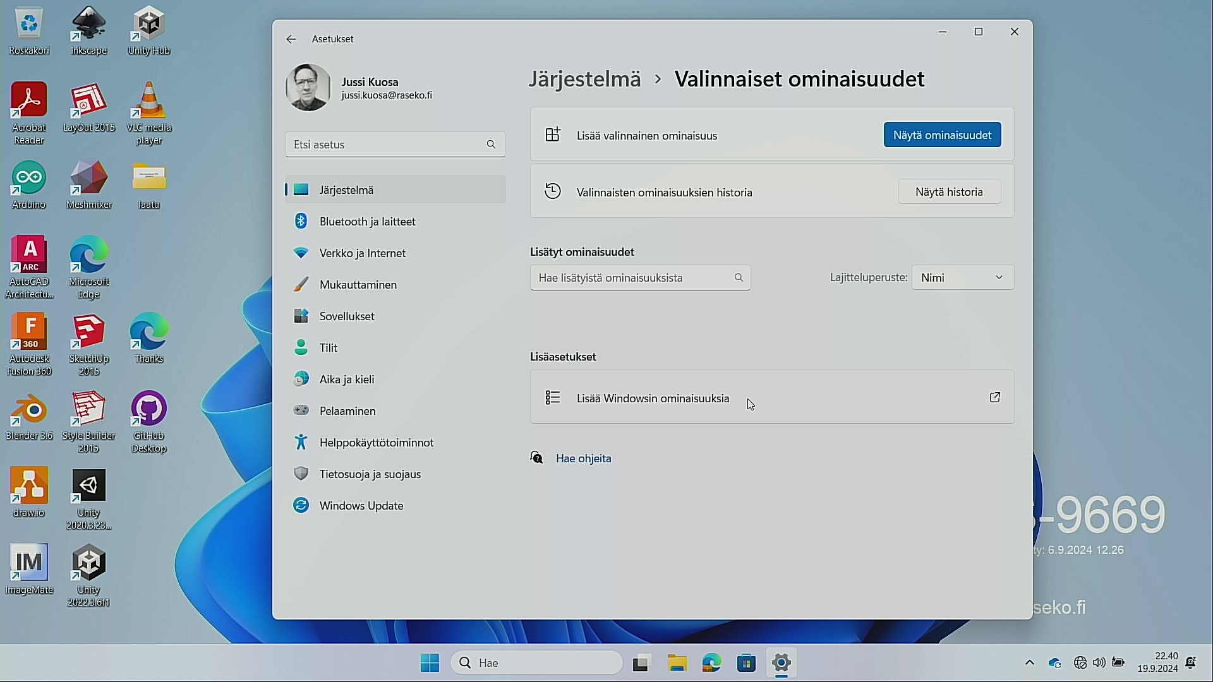This screenshot has height=682, width=1213.
Task: Open Tilit settings
Action: click(395, 347)
